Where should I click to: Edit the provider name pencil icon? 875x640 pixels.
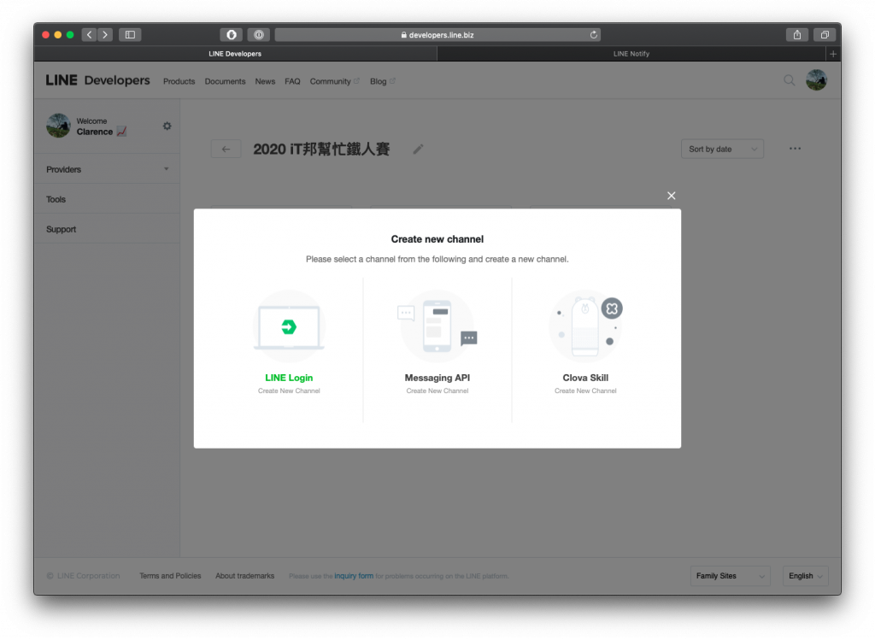(418, 149)
